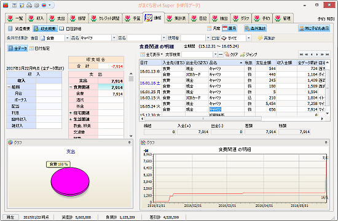Open the 品名 dropdown showing キャベツ
This screenshot has height=221, width=338.
(x=114, y=38)
